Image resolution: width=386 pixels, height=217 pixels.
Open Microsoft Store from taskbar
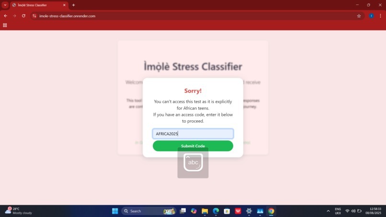(x=227, y=211)
